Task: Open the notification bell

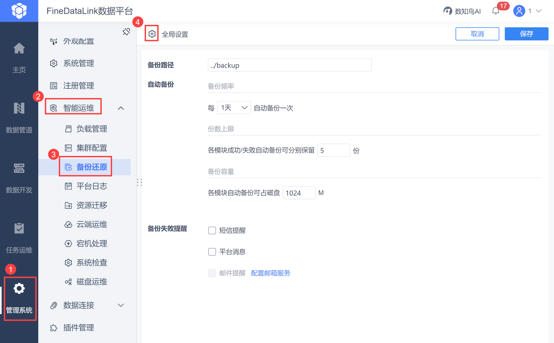Action: click(x=495, y=11)
